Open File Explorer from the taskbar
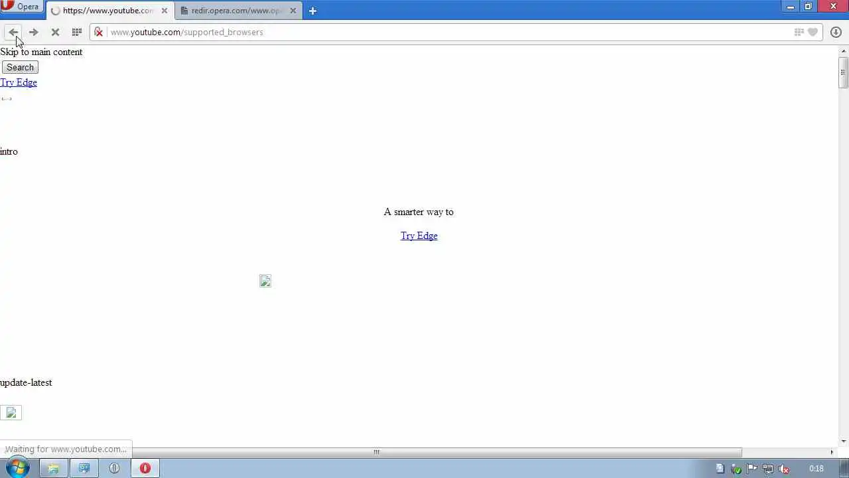Screen dimensions: 849x478 53,468
